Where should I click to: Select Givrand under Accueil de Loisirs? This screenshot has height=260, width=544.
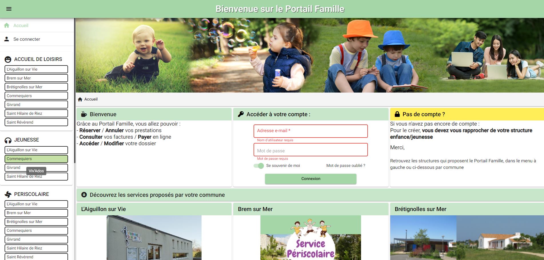coord(36,105)
